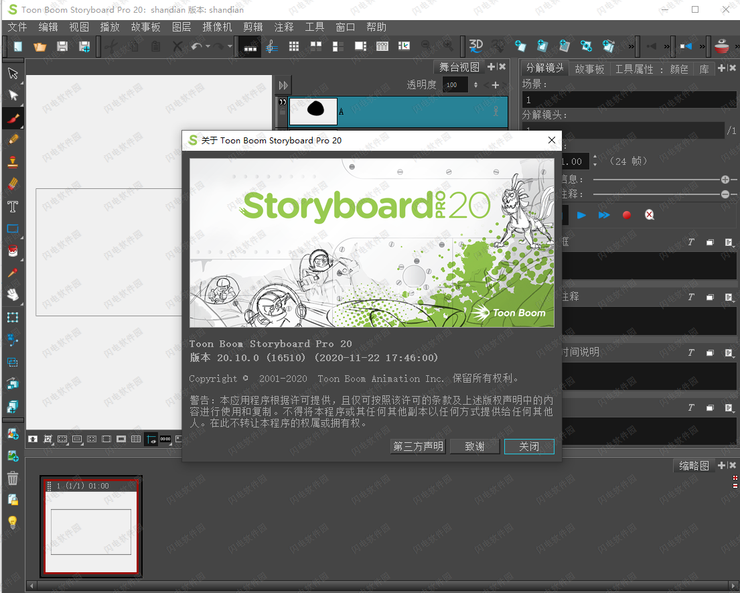Expand the redo dropdown arrow
This screenshot has width=740, height=593.
point(230,46)
